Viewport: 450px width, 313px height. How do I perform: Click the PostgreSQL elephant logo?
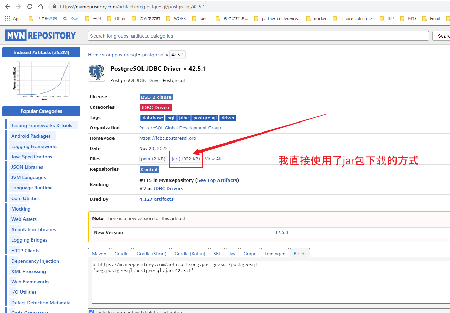[96, 73]
